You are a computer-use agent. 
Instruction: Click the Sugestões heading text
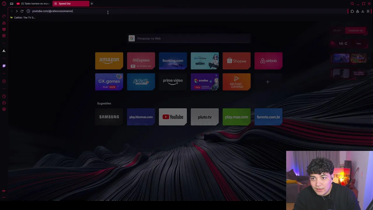pyautogui.click(x=104, y=104)
